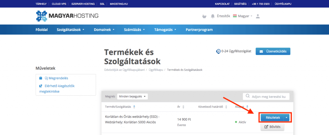Click MHOSTING.HU in the top bar
329x135 pixels.
119,4
